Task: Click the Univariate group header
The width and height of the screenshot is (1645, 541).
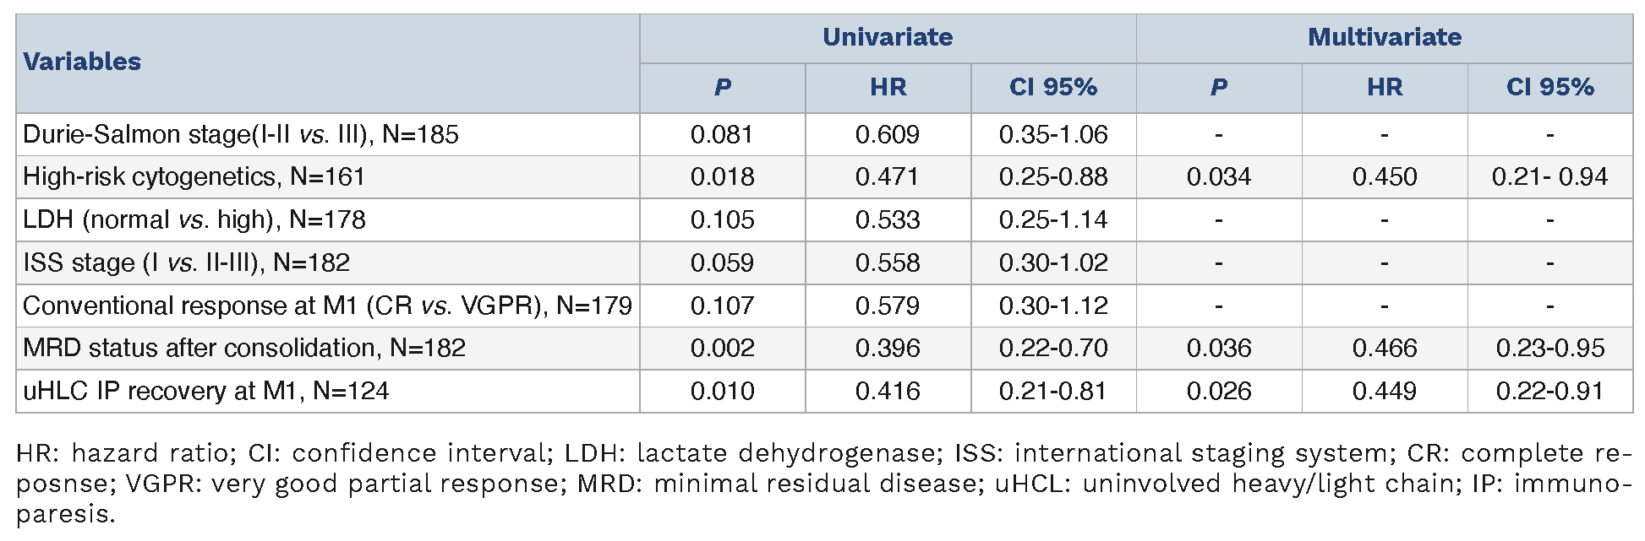Action: tap(887, 37)
